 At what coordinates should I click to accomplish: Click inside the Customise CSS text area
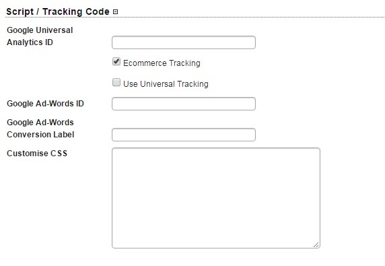point(216,198)
